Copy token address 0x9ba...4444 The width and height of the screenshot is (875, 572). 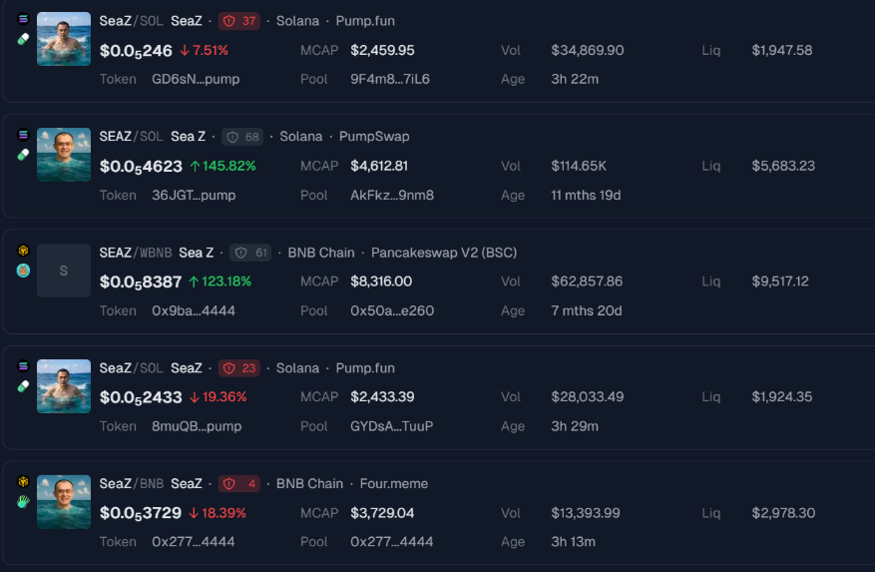pos(194,310)
